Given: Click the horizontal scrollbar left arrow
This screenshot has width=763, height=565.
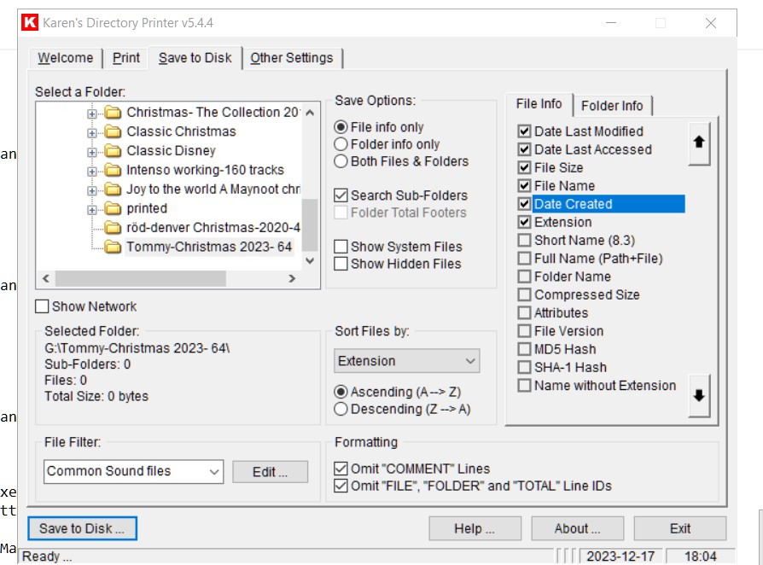Looking at the screenshot, I should tap(46, 278).
